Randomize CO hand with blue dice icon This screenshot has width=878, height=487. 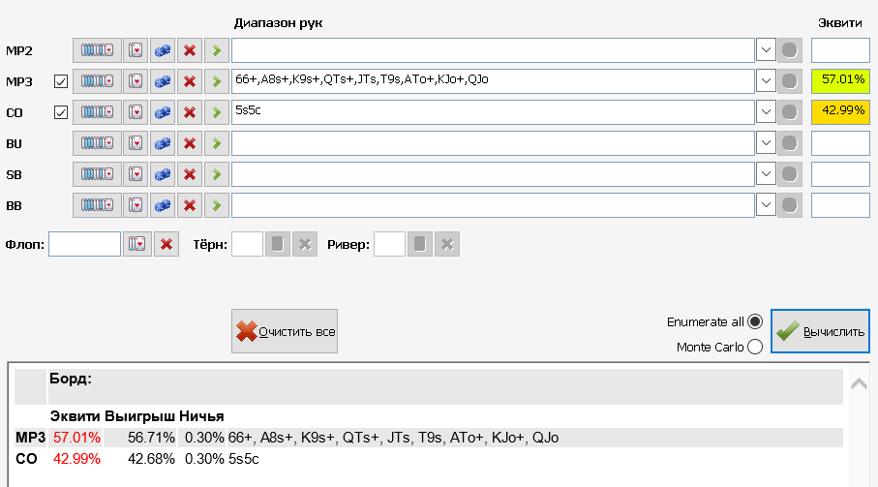click(163, 112)
